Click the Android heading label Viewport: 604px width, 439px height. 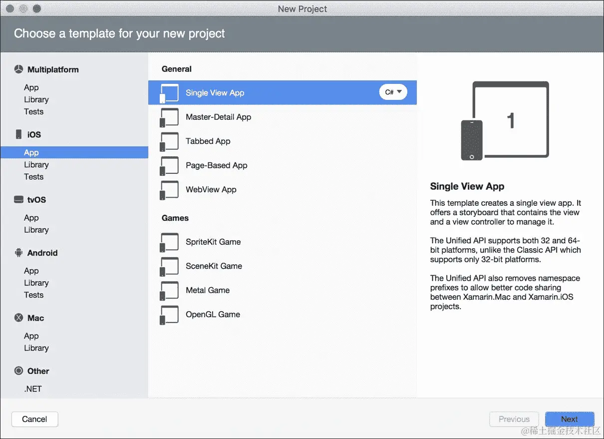point(42,253)
